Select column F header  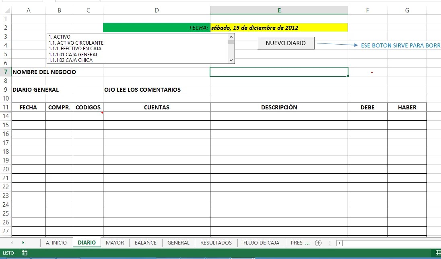click(x=368, y=10)
